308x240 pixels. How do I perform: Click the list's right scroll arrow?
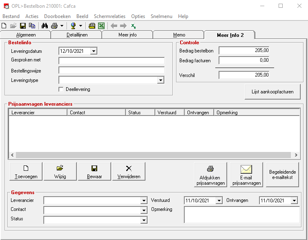296,155
